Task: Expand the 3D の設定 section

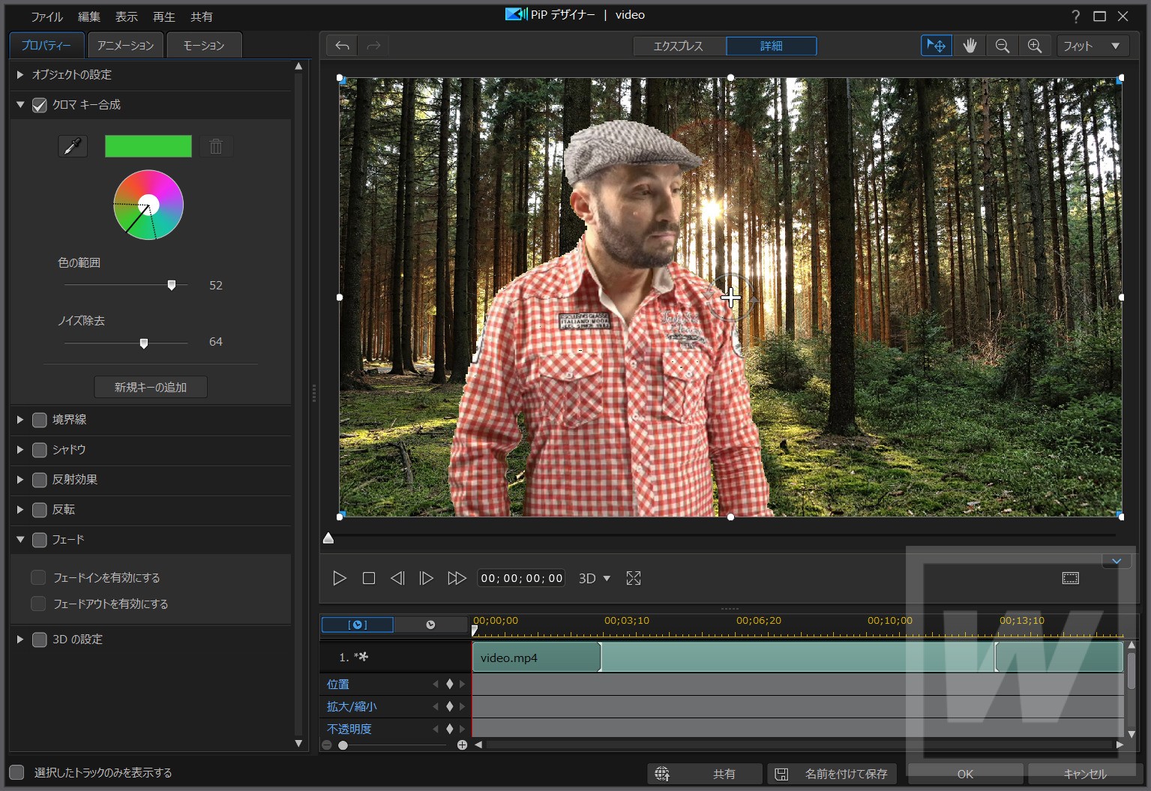Action: point(20,640)
